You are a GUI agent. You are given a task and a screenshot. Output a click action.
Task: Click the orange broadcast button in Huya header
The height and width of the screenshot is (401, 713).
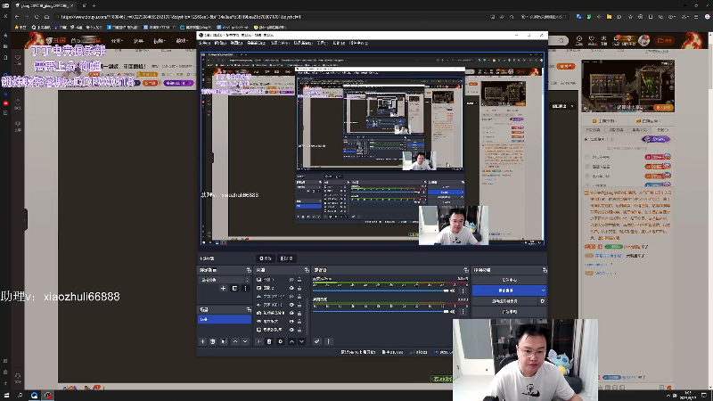[x=665, y=40]
